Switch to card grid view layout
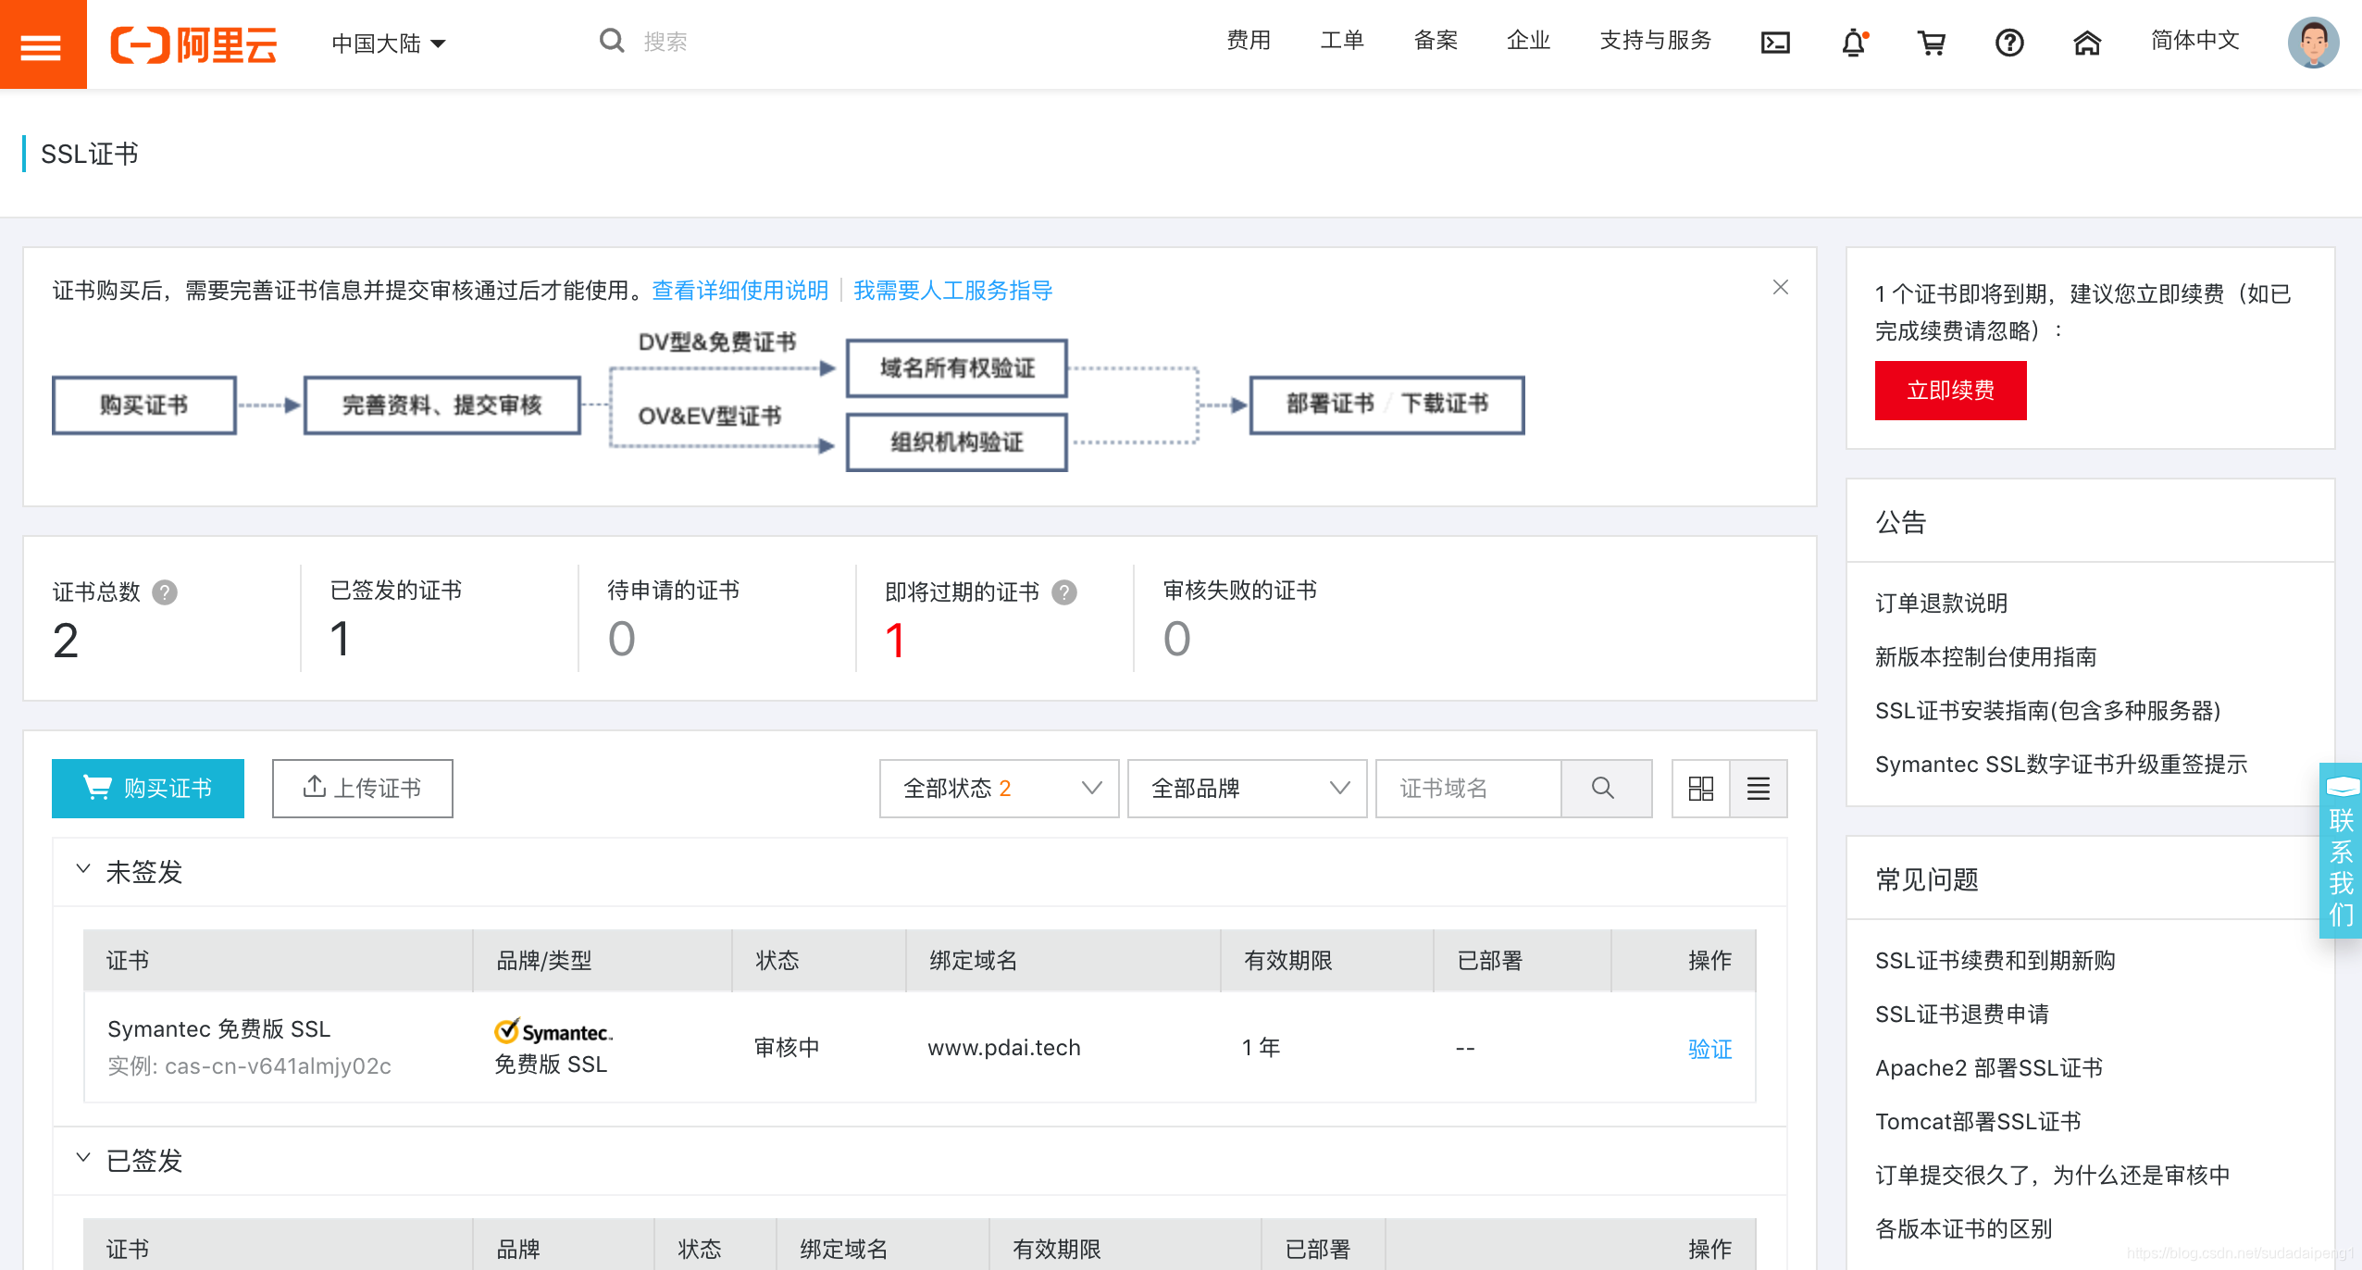 tap(1701, 789)
